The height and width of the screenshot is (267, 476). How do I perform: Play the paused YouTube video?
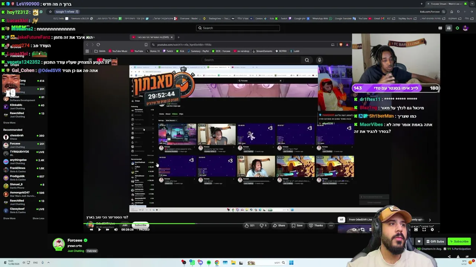click(x=99, y=230)
